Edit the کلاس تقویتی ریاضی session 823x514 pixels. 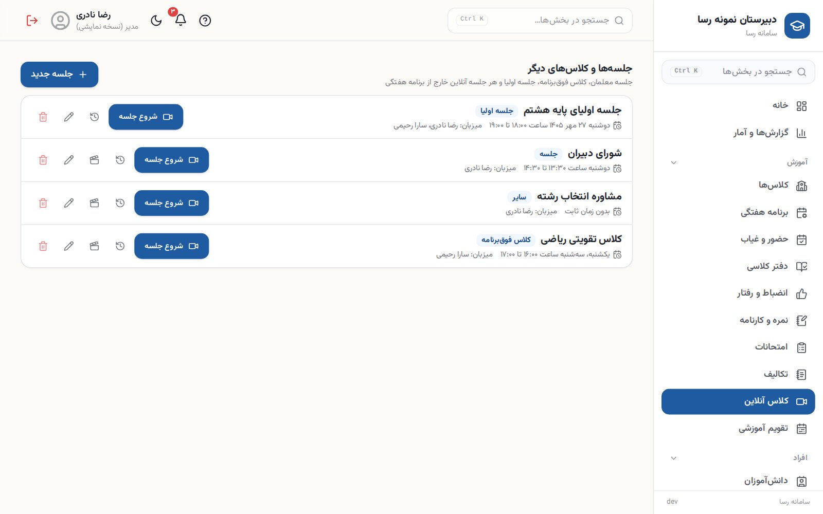click(69, 246)
